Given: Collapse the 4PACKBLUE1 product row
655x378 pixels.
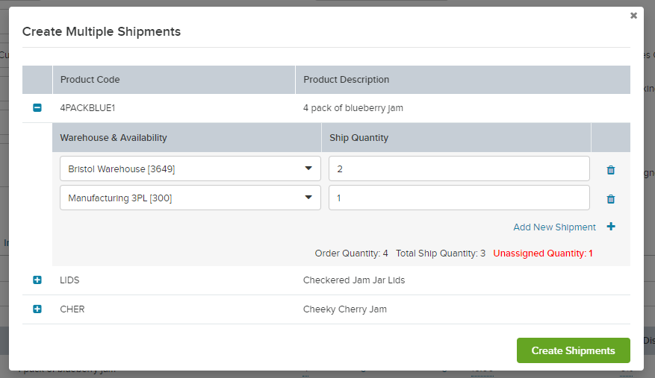Looking at the screenshot, I should [x=37, y=108].
